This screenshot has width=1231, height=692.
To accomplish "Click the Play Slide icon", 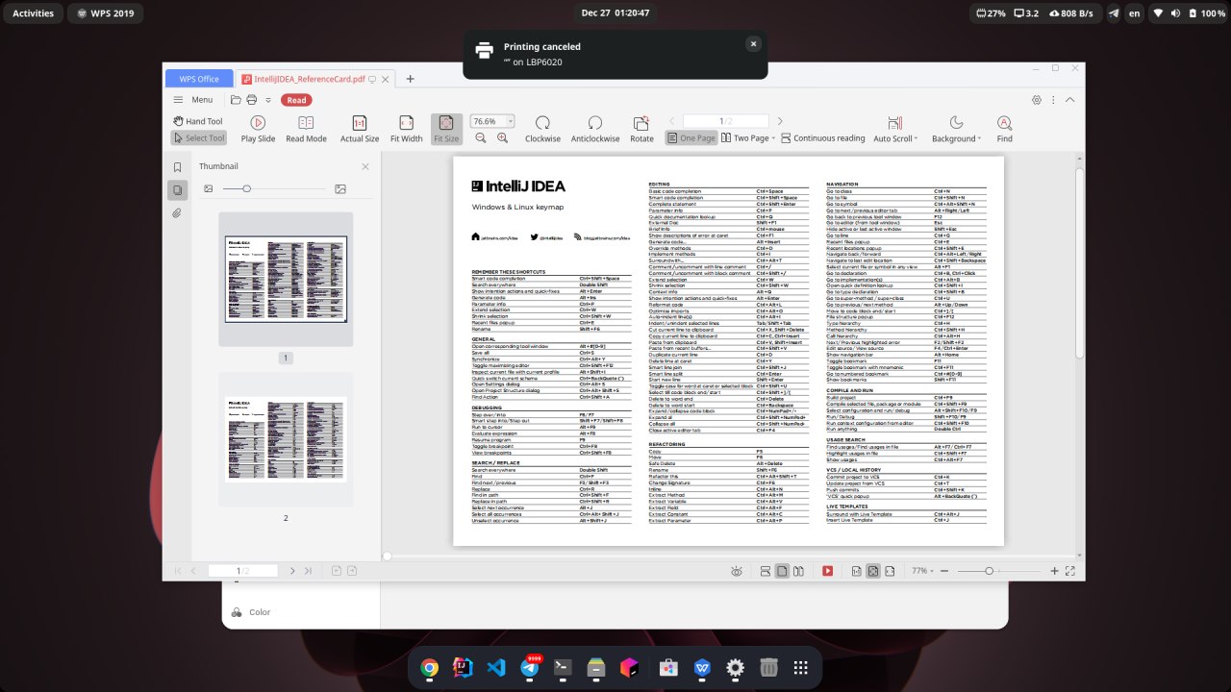I will click(258, 123).
